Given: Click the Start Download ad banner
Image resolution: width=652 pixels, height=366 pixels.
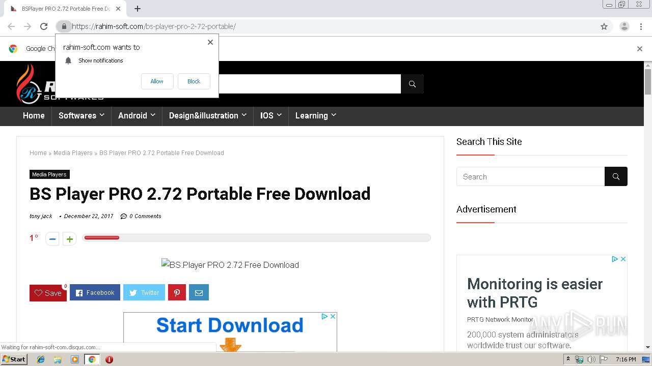Looking at the screenshot, I should tap(230, 332).
